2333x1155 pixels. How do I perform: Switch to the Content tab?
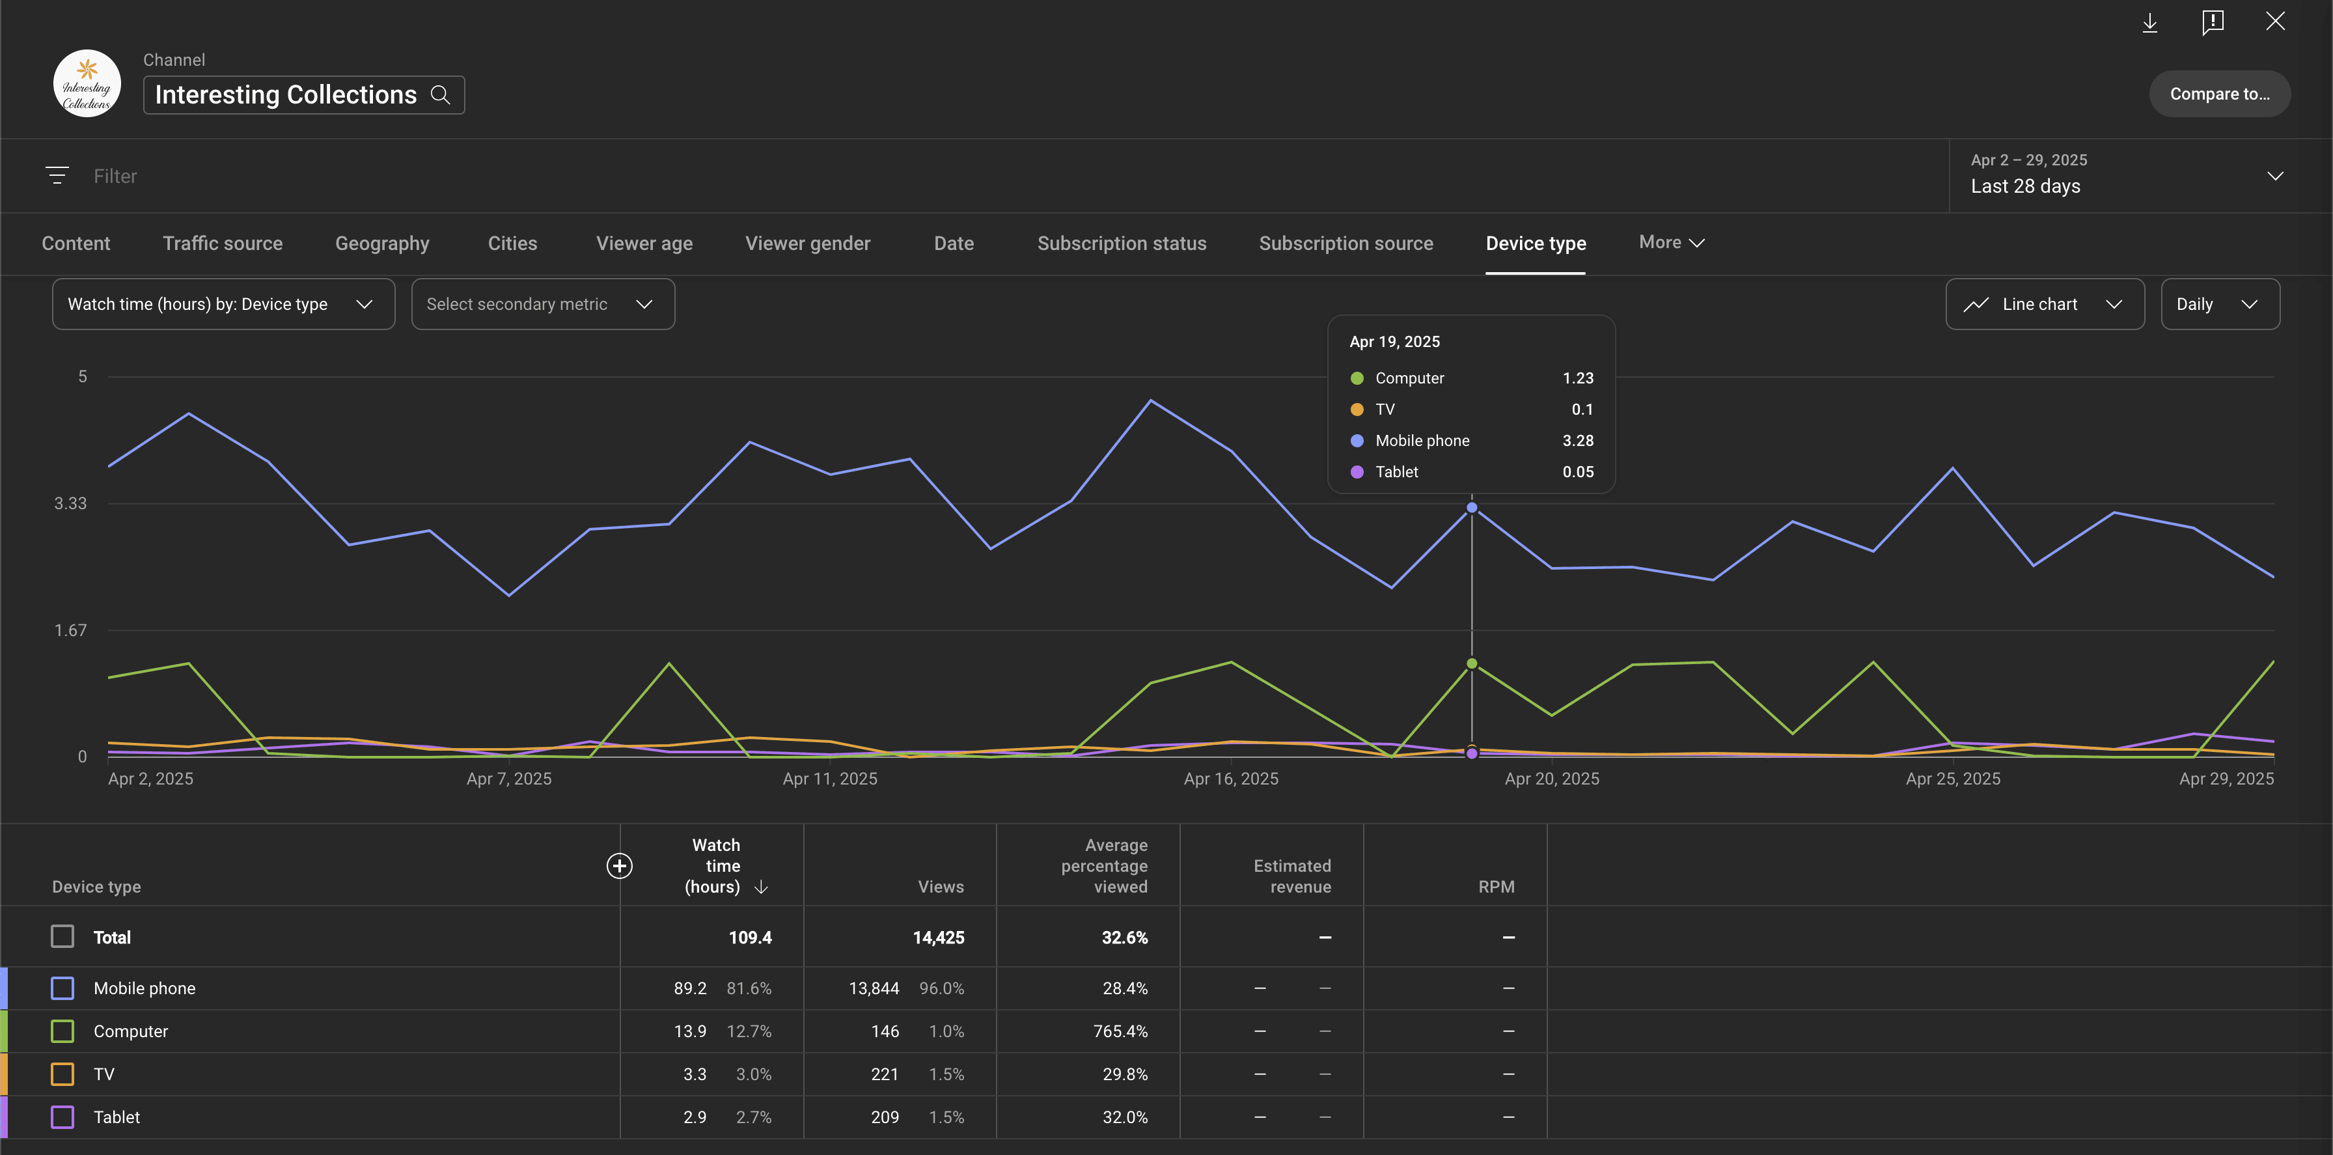point(76,244)
